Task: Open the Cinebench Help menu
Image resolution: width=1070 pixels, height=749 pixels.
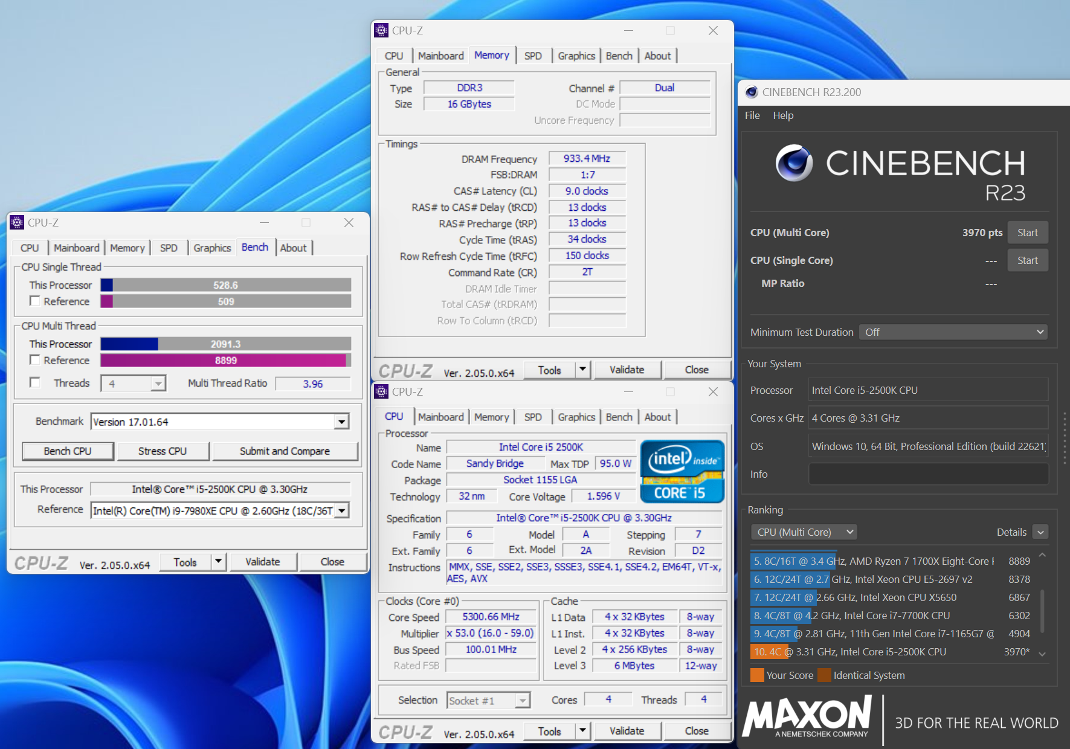Action: [783, 115]
